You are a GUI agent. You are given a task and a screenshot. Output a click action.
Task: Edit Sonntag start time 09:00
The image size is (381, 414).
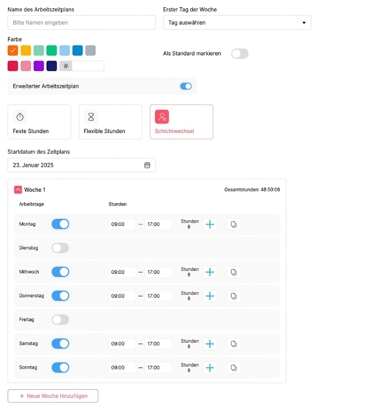coord(122,368)
